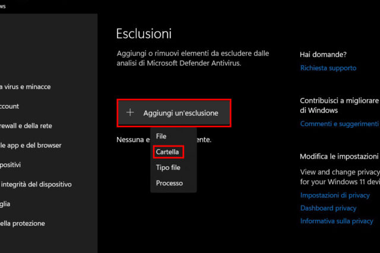
Task: Click the Esclusioni page heading
Action: pos(144,34)
